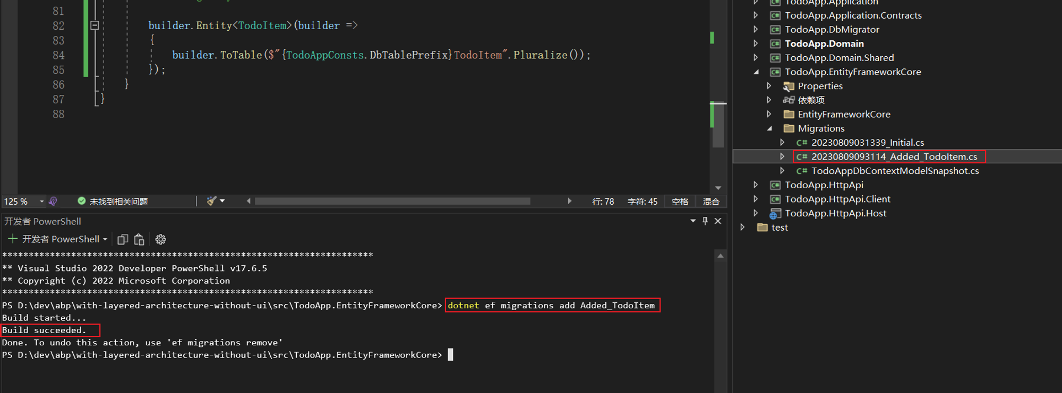Click the editor horizontal scrollbar thumb
The height and width of the screenshot is (393, 1062).
392,202
